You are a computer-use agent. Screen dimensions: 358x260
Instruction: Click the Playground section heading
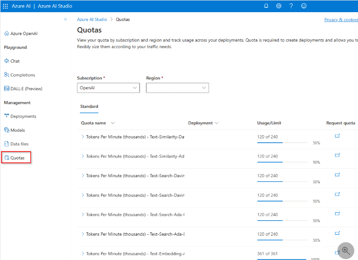(15, 47)
